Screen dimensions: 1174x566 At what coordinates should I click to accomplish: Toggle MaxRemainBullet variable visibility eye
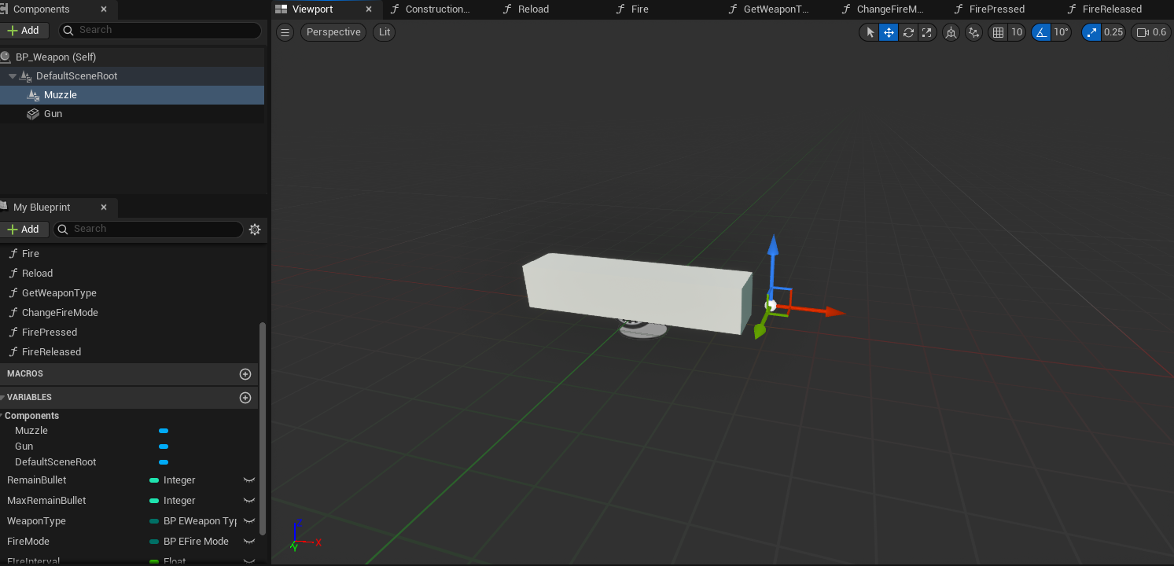click(249, 501)
